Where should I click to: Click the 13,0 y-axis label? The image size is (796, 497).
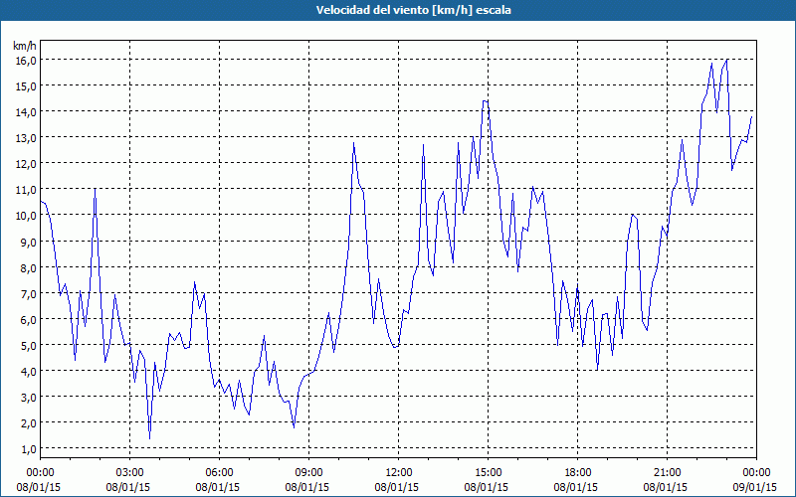26,137
